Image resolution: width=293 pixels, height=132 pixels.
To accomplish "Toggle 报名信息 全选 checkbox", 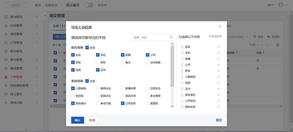I will (87, 48).
